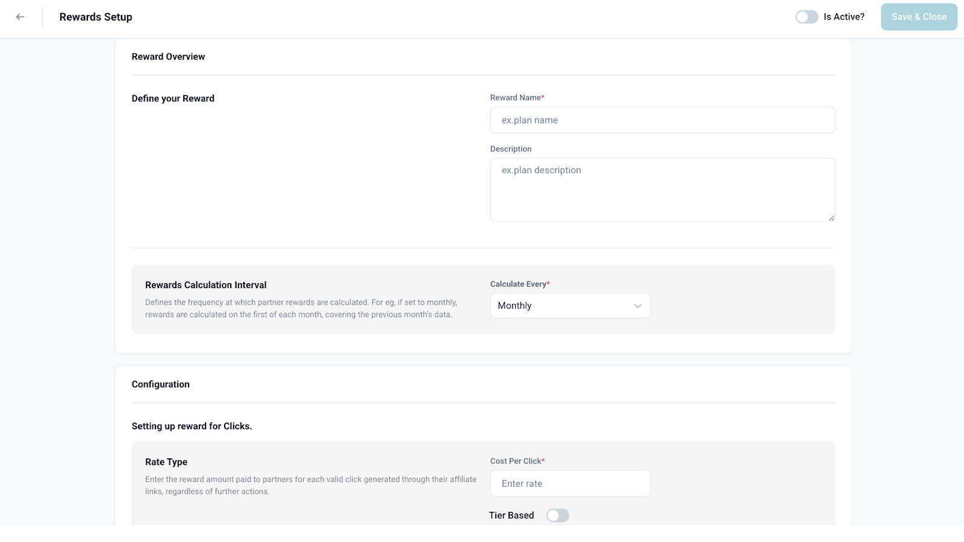Screen dimensions: 964x542
Task: Click the 'Is Active?' label text
Action: click(843, 17)
